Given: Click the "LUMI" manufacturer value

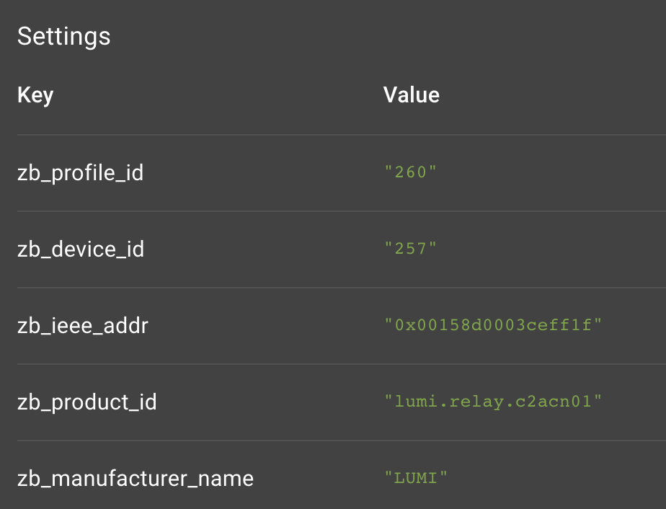Looking at the screenshot, I should (x=417, y=478).
